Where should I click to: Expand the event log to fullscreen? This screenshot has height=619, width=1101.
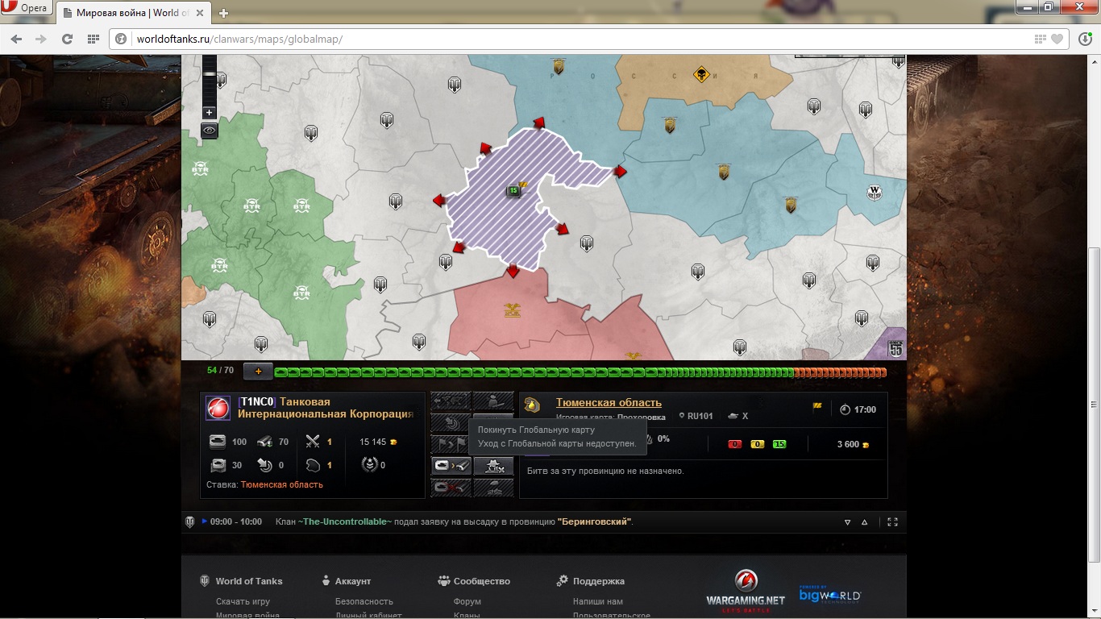click(892, 522)
